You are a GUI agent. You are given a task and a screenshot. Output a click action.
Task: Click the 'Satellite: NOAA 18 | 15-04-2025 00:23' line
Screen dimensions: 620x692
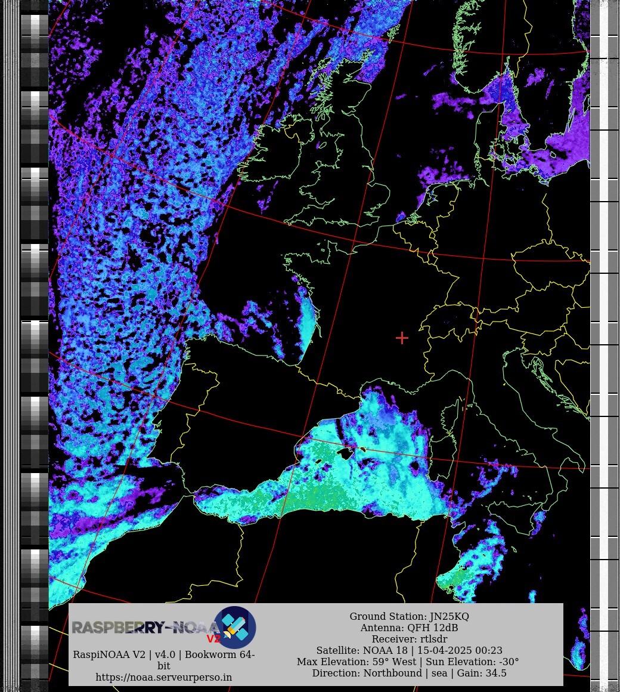(x=409, y=650)
